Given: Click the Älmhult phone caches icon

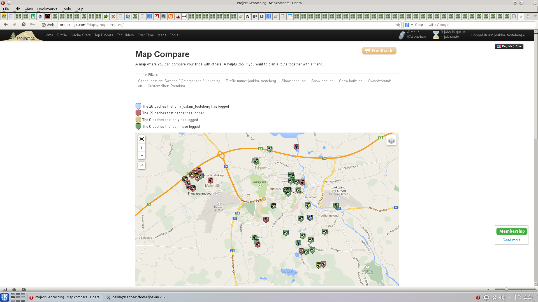Looking at the screenshot, I should tap(402, 35).
